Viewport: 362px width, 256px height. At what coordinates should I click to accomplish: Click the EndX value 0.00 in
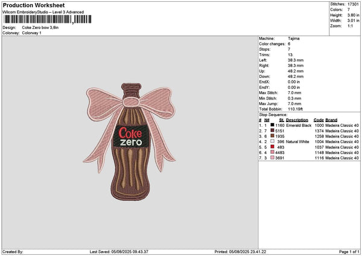pos(294,82)
